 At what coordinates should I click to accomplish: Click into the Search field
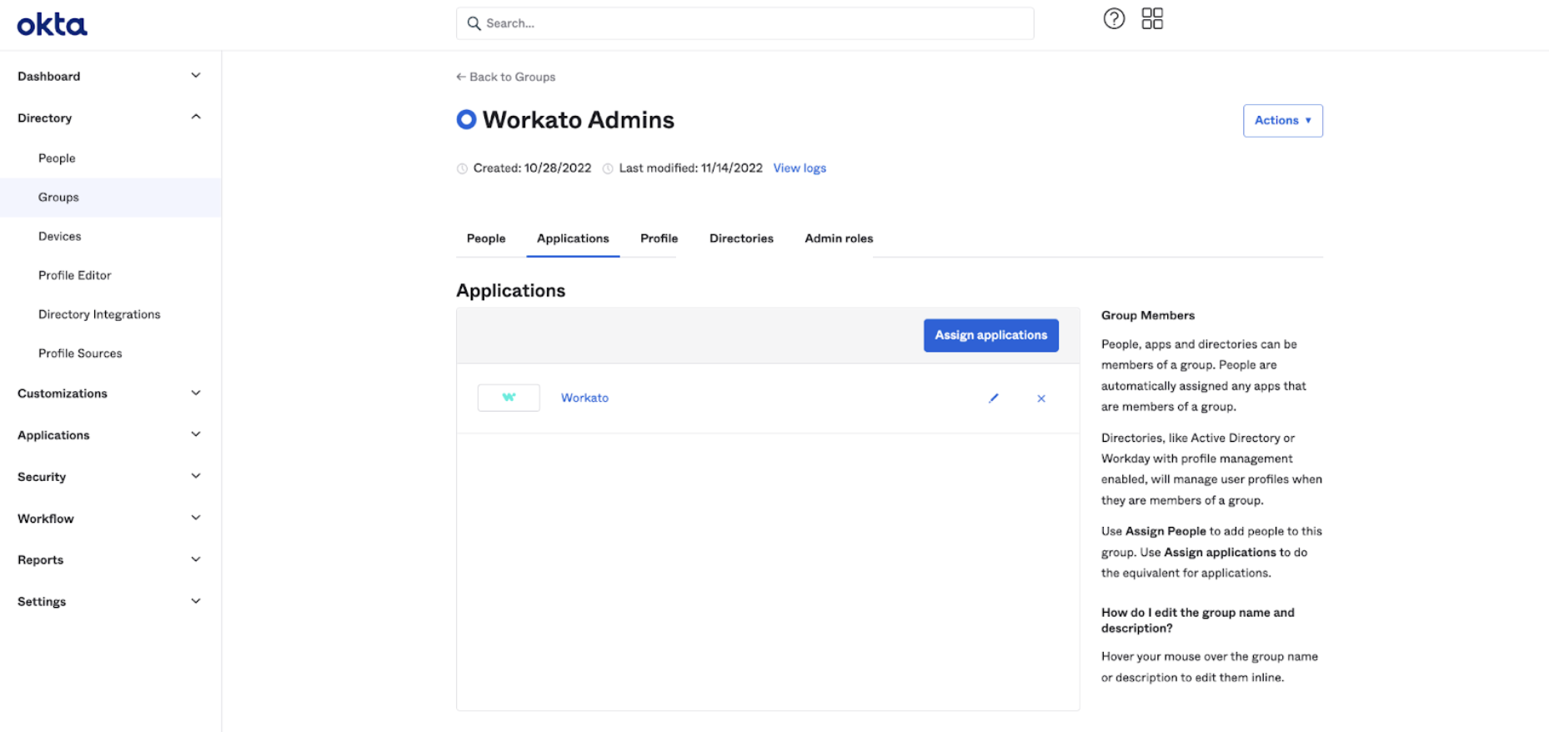pyautogui.click(x=750, y=23)
